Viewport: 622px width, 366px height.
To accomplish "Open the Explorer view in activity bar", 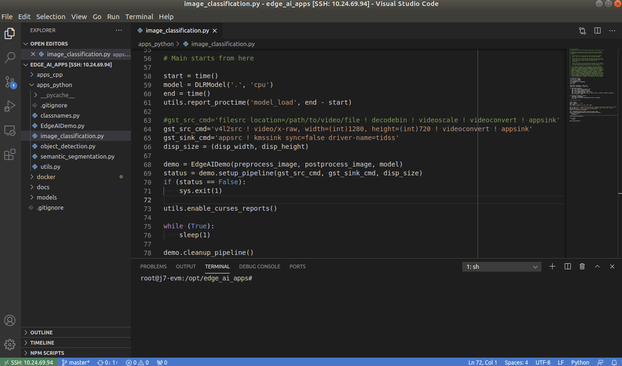I will (10, 33).
